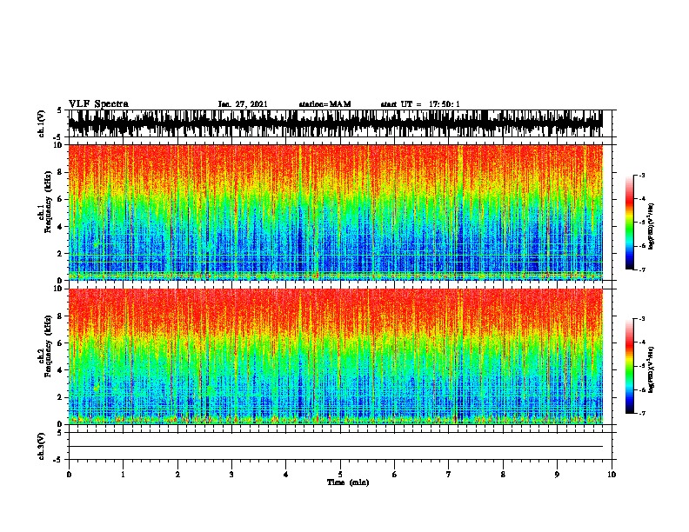Image resolution: width=689 pixels, height=532 pixels.
Task: Click time axis tick label '2'
Action: pyautogui.click(x=177, y=475)
